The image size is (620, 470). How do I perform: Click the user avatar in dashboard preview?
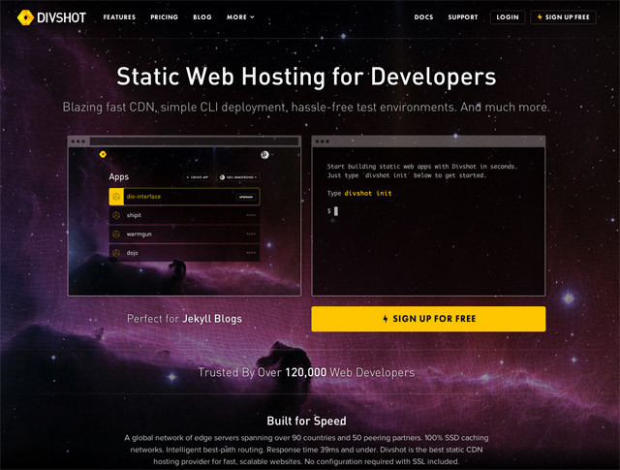click(264, 155)
